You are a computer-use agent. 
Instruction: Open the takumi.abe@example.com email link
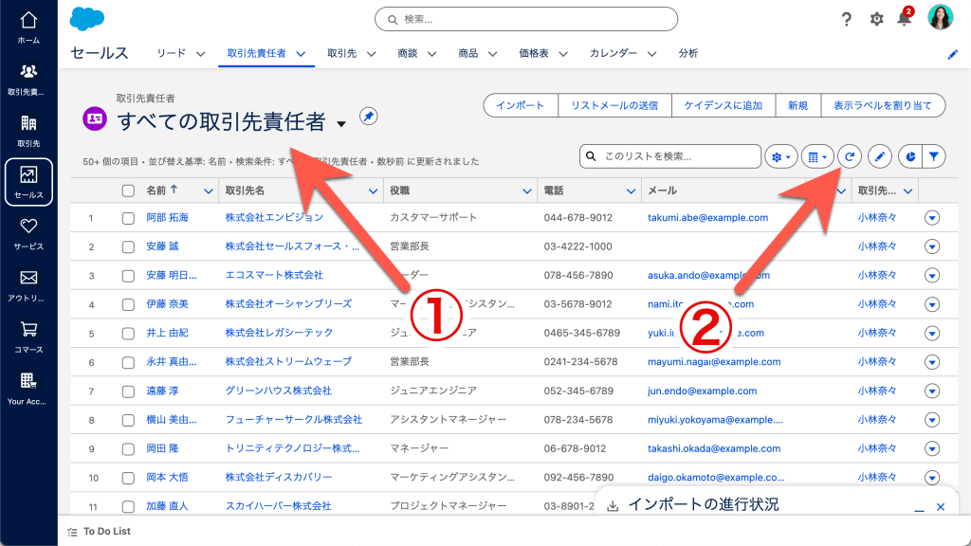707,218
